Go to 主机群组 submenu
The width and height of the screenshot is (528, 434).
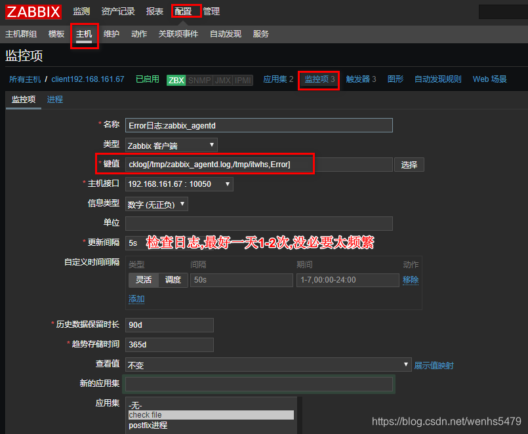tap(21, 34)
